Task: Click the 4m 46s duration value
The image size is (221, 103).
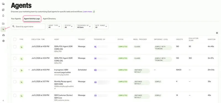Action: pos(211,47)
